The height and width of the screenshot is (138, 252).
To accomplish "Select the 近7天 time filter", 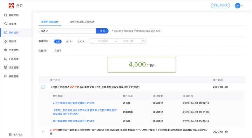I will point(69,41).
